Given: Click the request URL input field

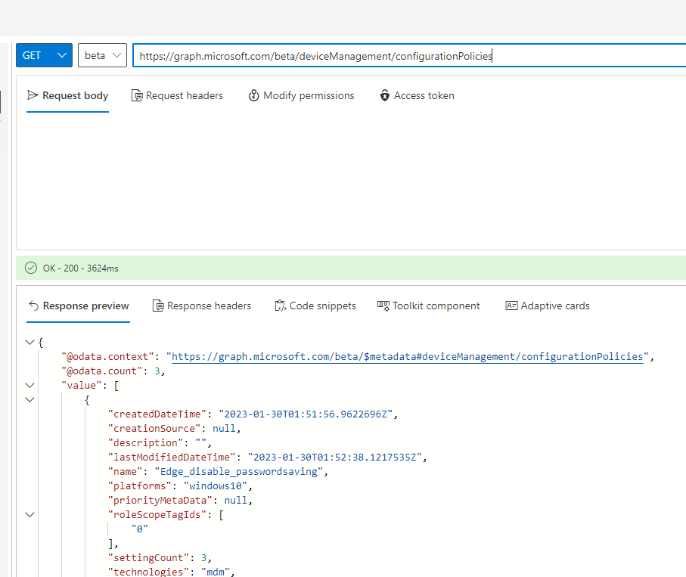Looking at the screenshot, I should click(x=409, y=55).
